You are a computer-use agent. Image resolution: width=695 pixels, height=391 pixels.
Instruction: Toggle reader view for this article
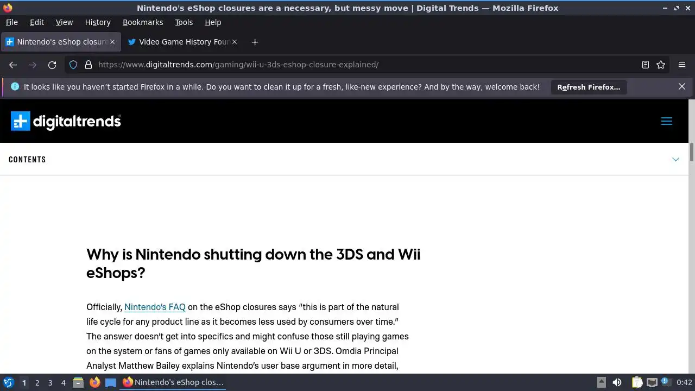pos(645,65)
